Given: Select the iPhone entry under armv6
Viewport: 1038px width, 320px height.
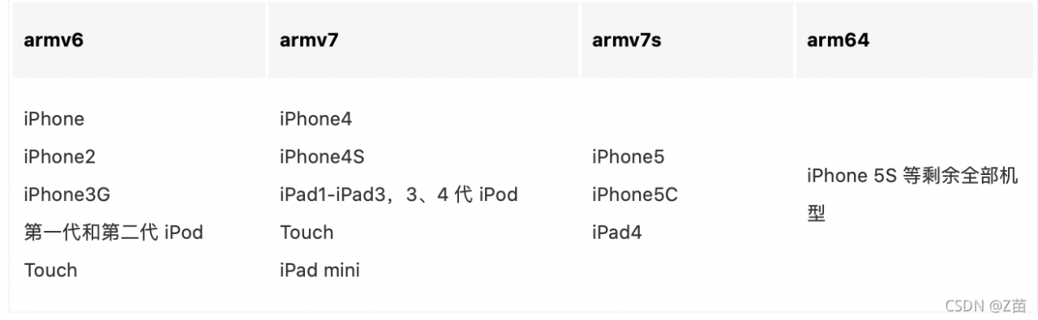Looking at the screenshot, I should (x=54, y=119).
